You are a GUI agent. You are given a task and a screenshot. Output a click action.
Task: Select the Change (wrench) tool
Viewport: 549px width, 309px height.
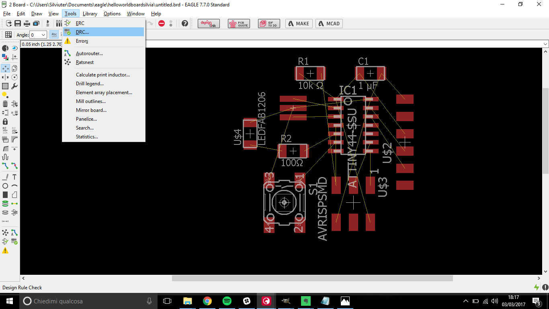pos(14,86)
